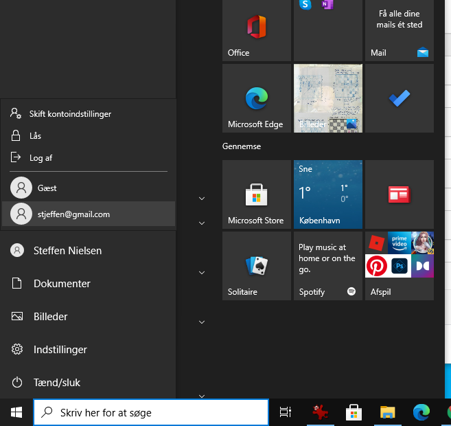Viewport: 451px width, 426px height.
Task: Launch the Solitaire tile
Action: click(257, 266)
